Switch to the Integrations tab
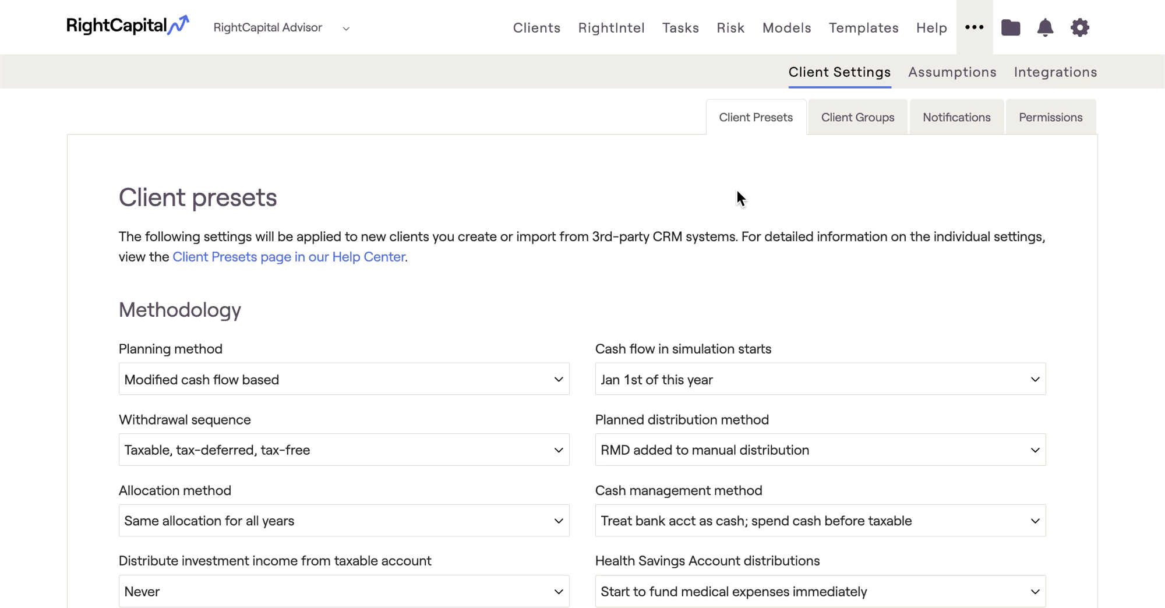Screen dimensions: 1165x608 [x=1055, y=72]
